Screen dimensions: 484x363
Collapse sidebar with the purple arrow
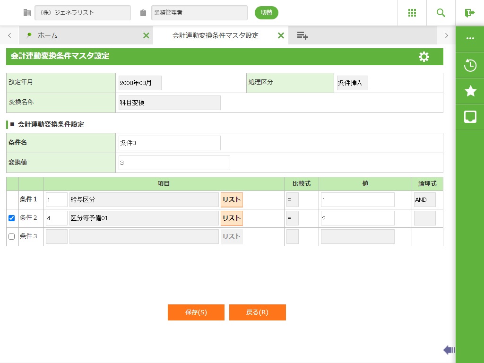coord(449,350)
